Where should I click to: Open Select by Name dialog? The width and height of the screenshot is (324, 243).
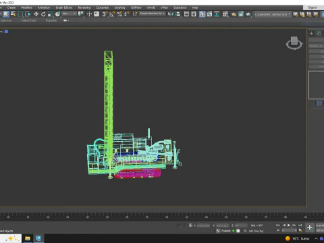[13, 14]
